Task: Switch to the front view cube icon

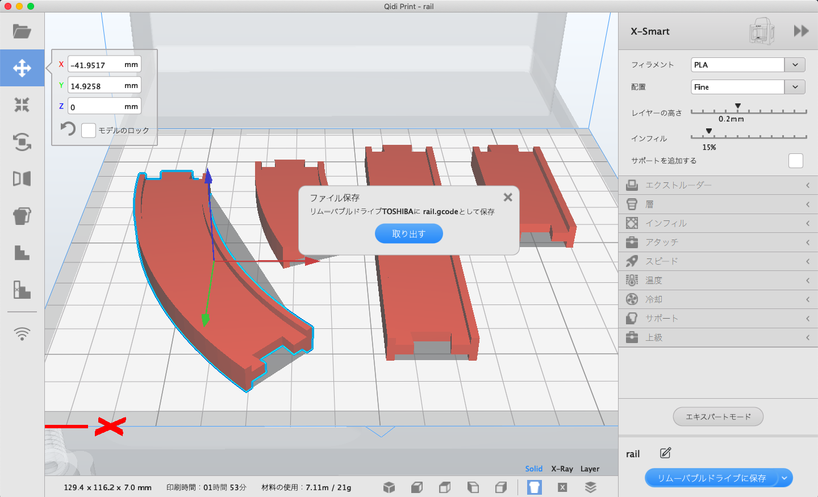Action: click(416, 487)
